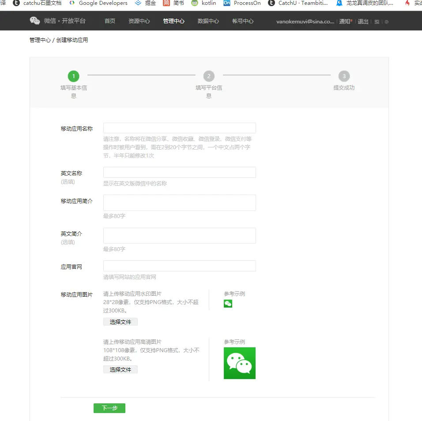Select step 3 提交成功 circle
This screenshot has height=421, width=422.
(x=344, y=76)
